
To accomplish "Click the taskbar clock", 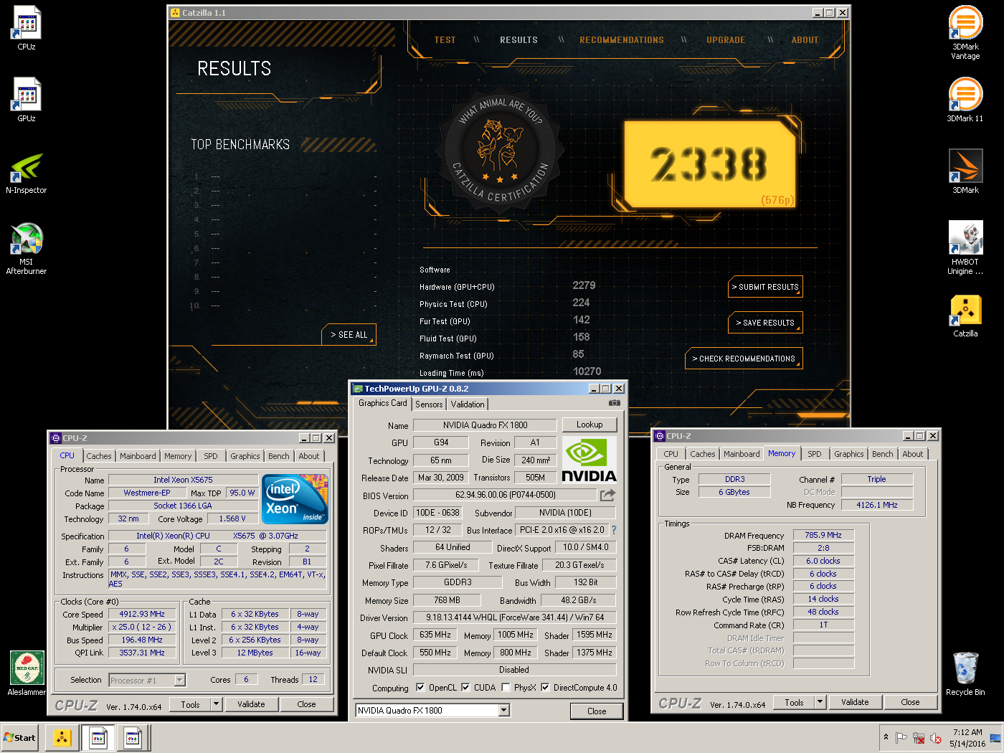I will tap(967, 738).
